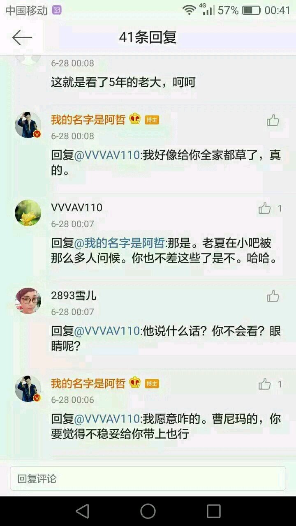Tap the 回复评论 input field
Image resolution: width=296 pixels, height=526 pixels.
point(148,478)
